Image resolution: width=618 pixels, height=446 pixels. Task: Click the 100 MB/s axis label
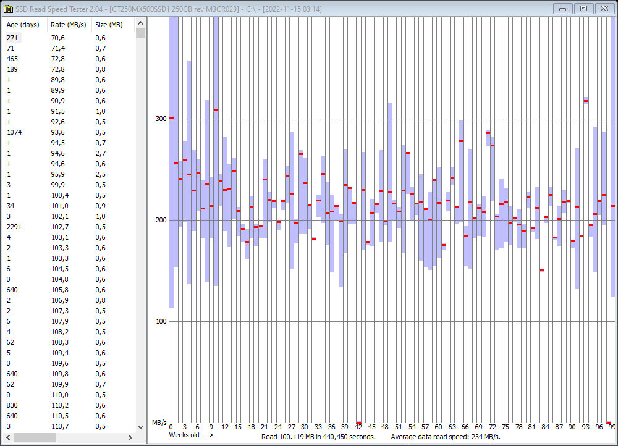(x=161, y=321)
